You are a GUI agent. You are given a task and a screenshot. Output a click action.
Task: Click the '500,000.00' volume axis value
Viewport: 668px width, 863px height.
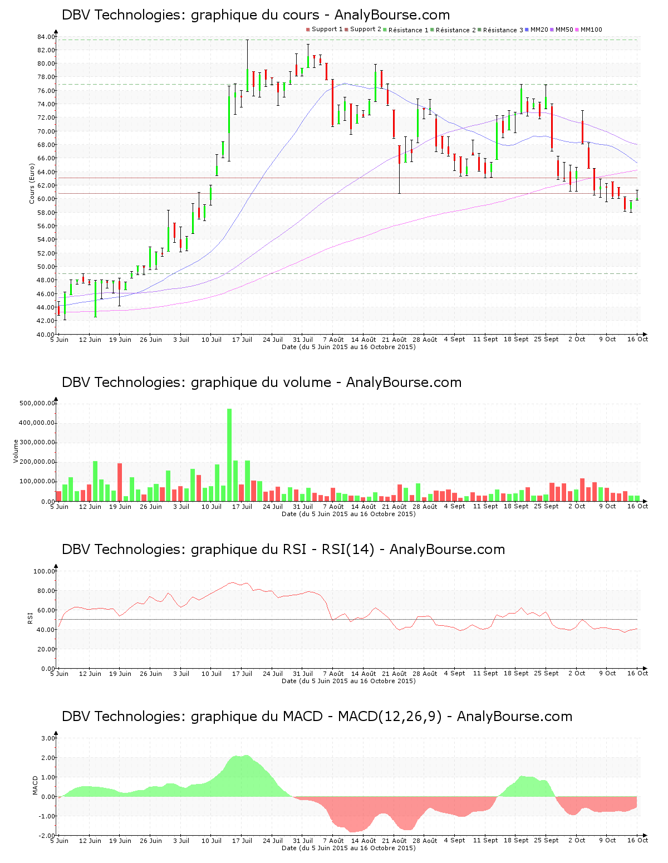[37, 403]
